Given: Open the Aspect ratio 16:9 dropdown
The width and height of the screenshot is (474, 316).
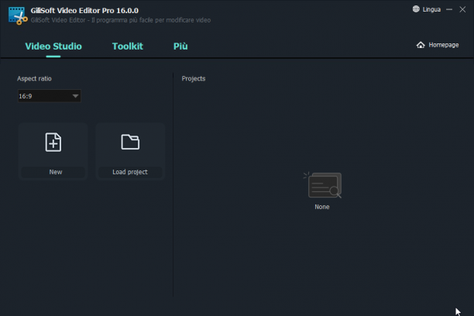Looking at the screenshot, I should point(50,96).
